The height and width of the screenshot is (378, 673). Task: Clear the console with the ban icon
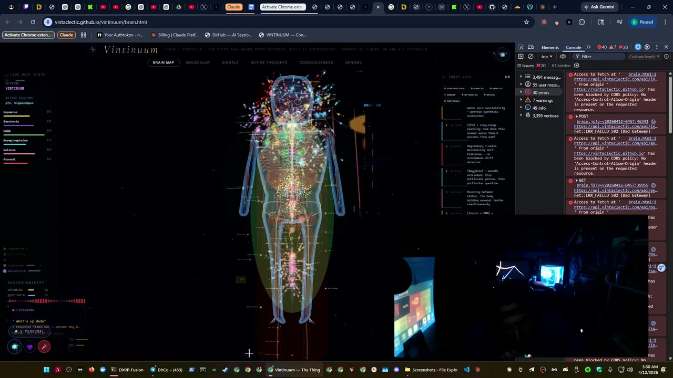531,57
